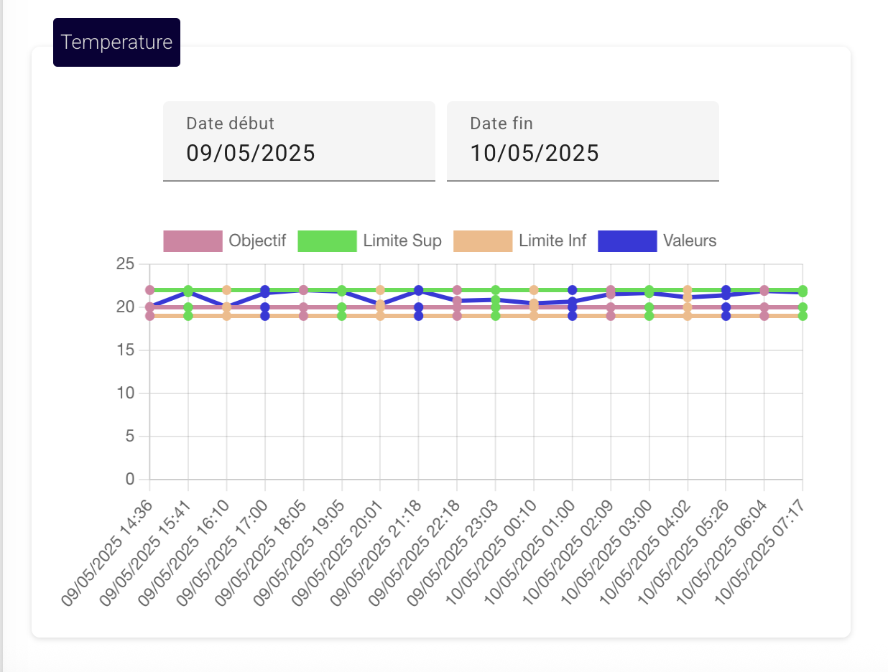Click the blue Valeurs legend swatch
Image resolution: width=888 pixels, height=672 pixels.
pyautogui.click(x=627, y=241)
